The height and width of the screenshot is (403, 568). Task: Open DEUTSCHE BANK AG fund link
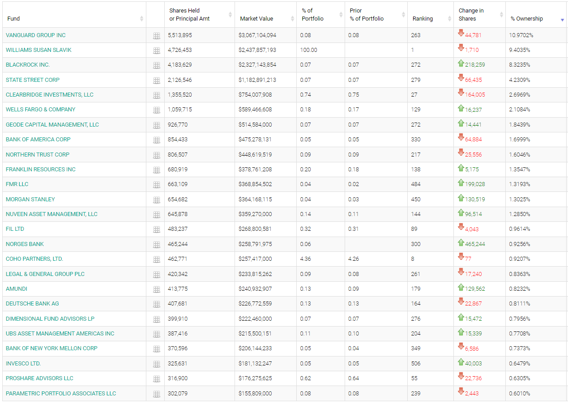32,304
